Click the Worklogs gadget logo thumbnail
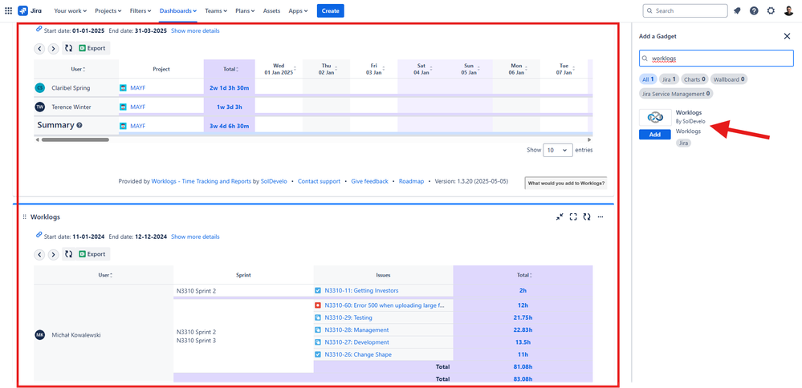 tap(655, 117)
